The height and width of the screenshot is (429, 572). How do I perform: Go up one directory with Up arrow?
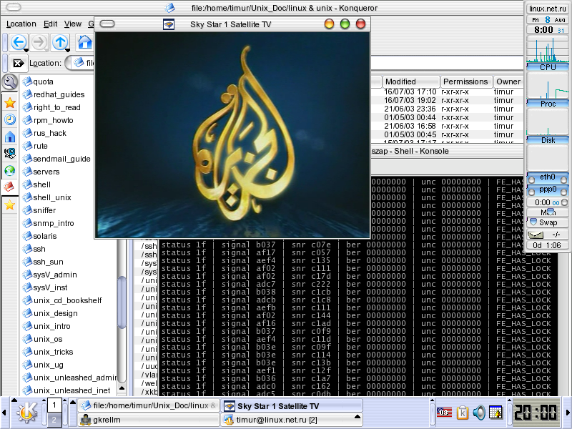coord(60,42)
